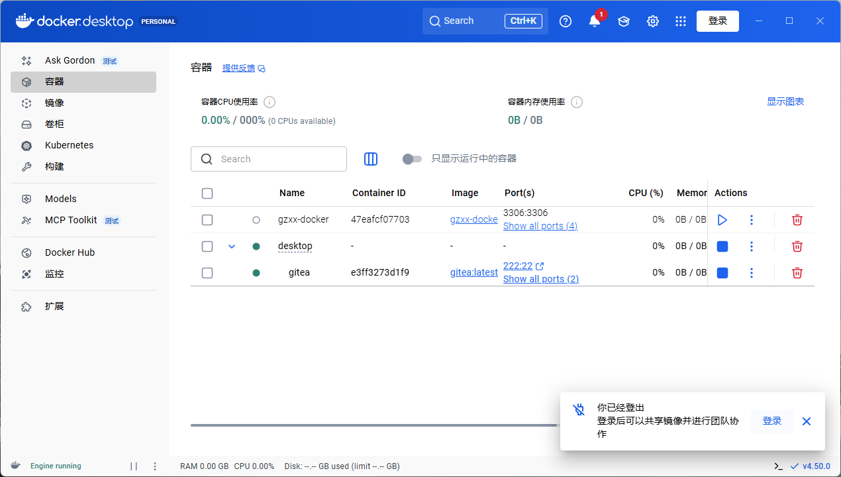Image resolution: width=841 pixels, height=477 pixels.
Task: Open 卷柜 in sidebar
Action: coord(83,125)
